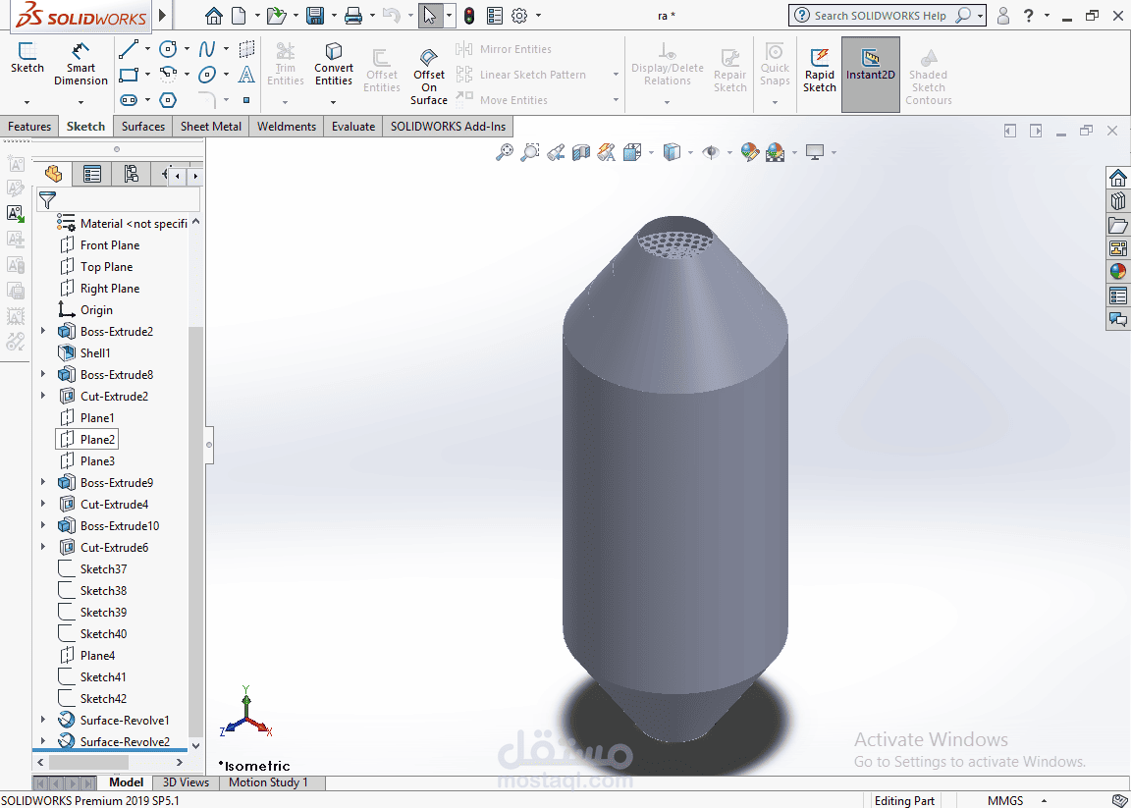This screenshot has width=1131, height=808.
Task: Select the Line sketch tool
Action: 130,49
